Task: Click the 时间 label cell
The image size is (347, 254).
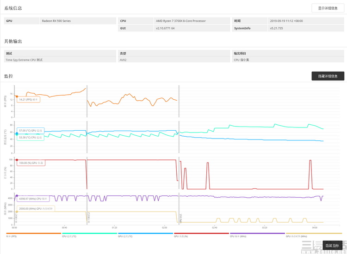Action: [249, 21]
